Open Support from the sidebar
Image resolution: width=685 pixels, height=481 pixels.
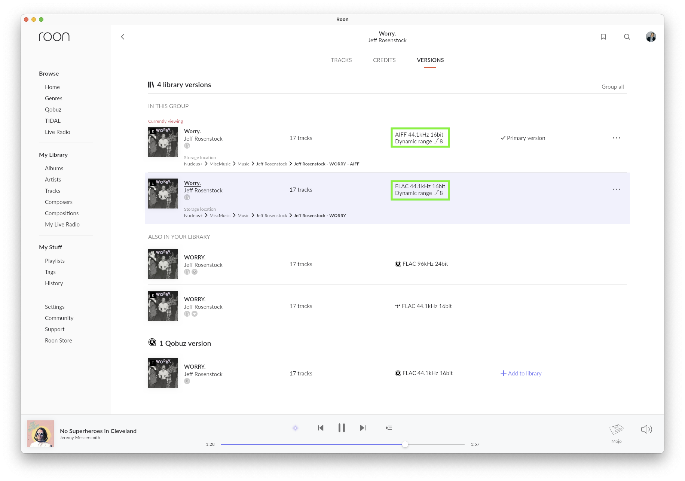[x=55, y=329]
